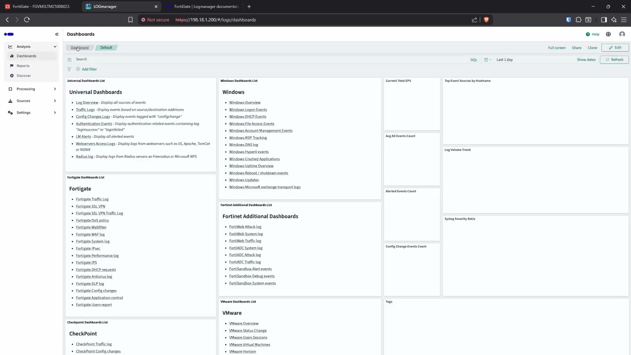
Task: Open the Bitwarden extension icon
Action: point(568,20)
